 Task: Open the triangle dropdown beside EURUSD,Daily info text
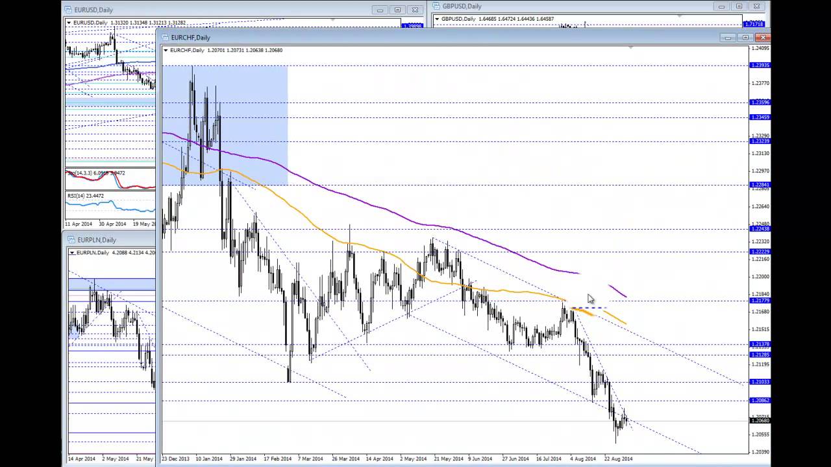click(x=69, y=23)
